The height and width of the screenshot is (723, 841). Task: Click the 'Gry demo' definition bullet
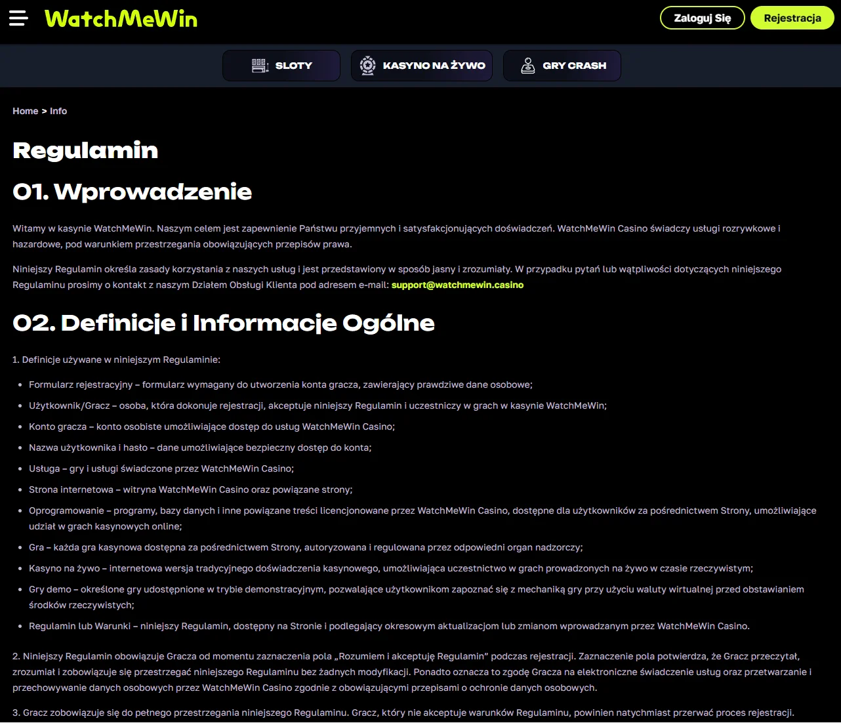click(417, 597)
